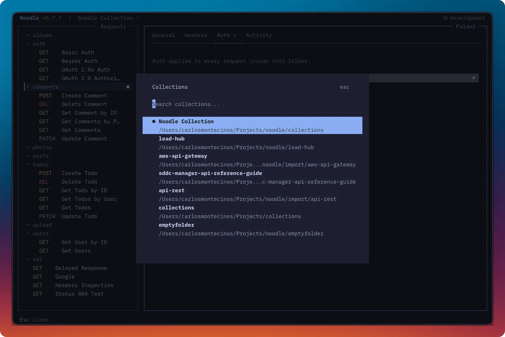Select the aws-api-gateway collection

253,160
